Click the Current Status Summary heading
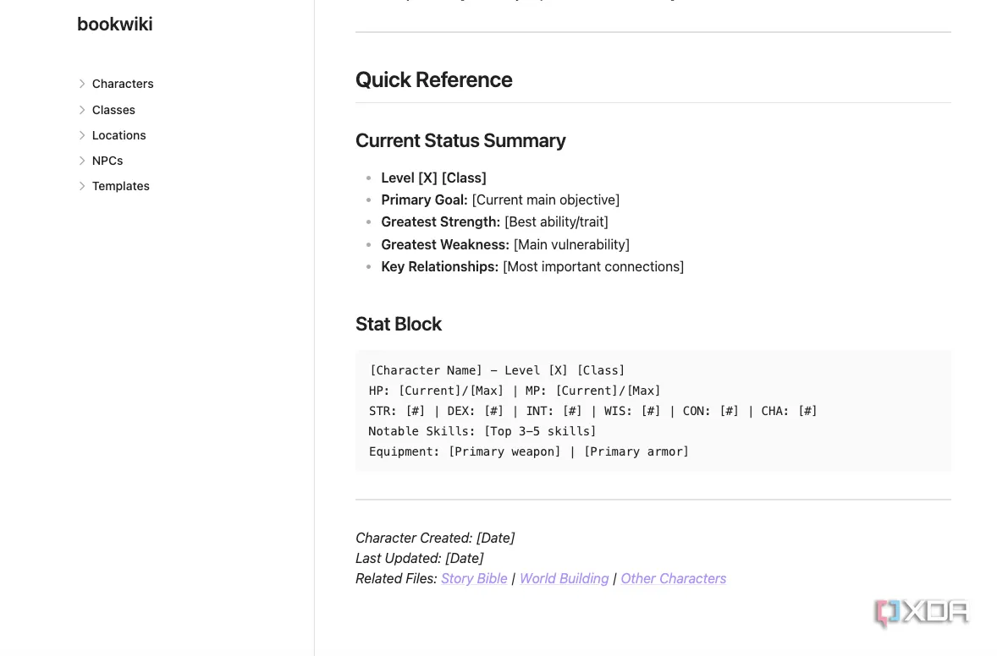Image resolution: width=997 pixels, height=656 pixels. coord(460,140)
